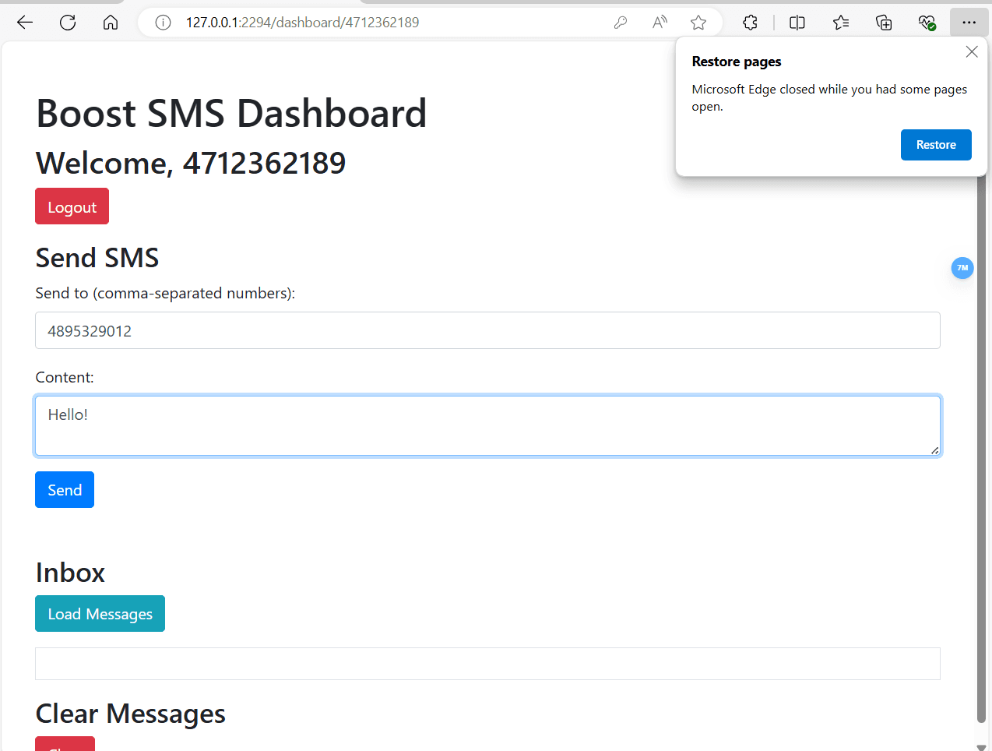Viewport: 992px width, 751px height.
Task: Click the Load Messages button
Action: (x=100, y=614)
